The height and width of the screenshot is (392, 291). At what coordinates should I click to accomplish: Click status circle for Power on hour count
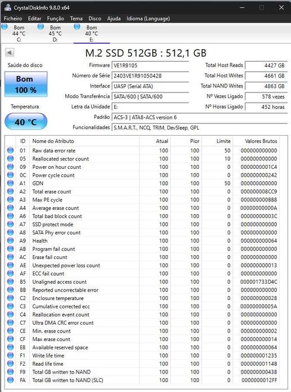tap(10, 167)
